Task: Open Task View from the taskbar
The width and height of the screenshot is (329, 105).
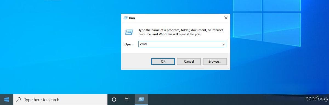Action: (127, 100)
